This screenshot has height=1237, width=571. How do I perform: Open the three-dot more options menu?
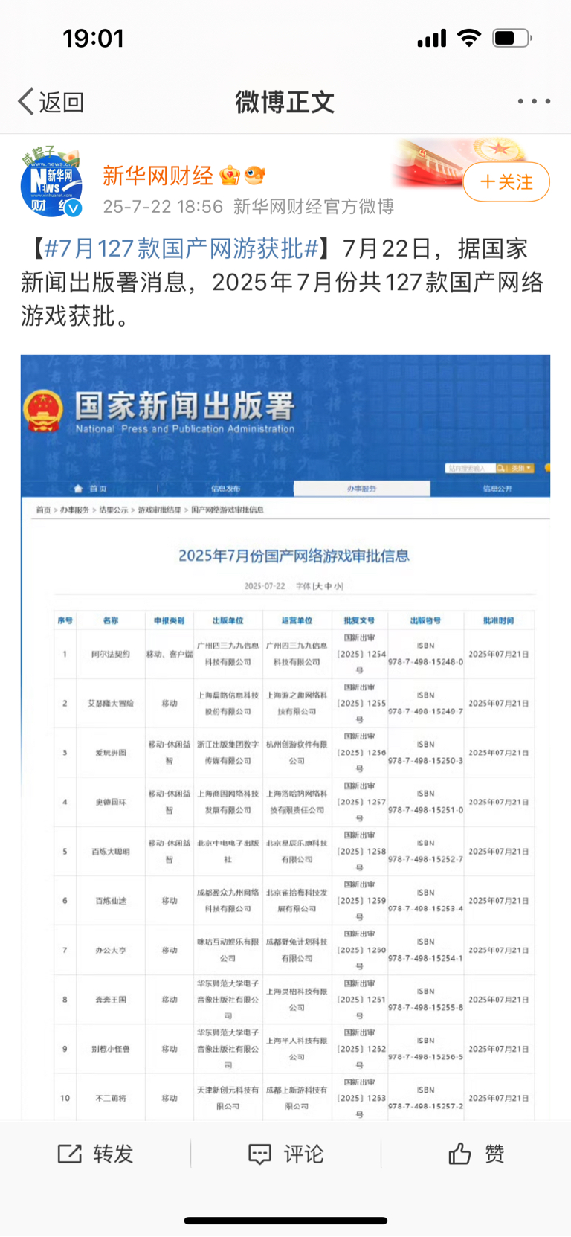tap(534, 101)
